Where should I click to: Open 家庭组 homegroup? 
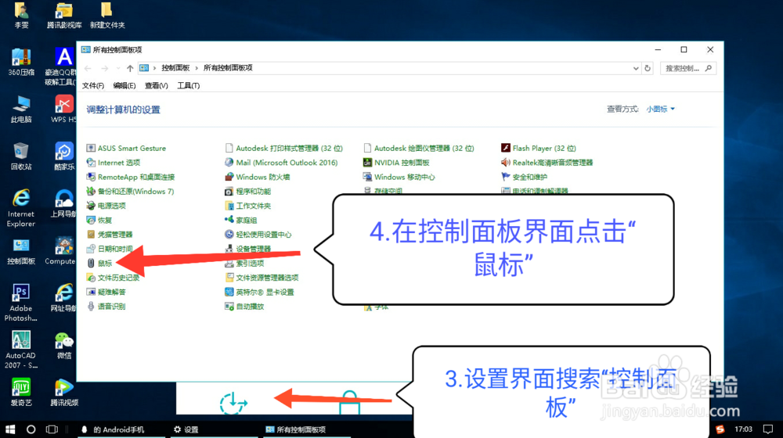[x=240, y=220]
